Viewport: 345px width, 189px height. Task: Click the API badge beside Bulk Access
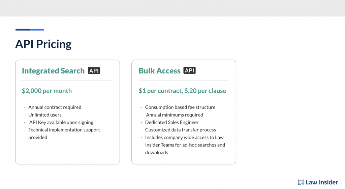[x=189, y=70]
